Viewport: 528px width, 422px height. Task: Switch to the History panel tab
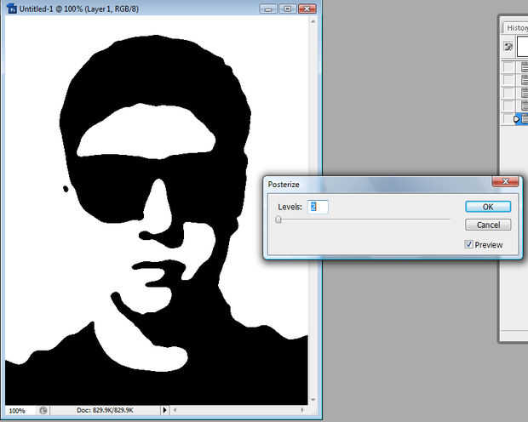click(x=517, y=28)
